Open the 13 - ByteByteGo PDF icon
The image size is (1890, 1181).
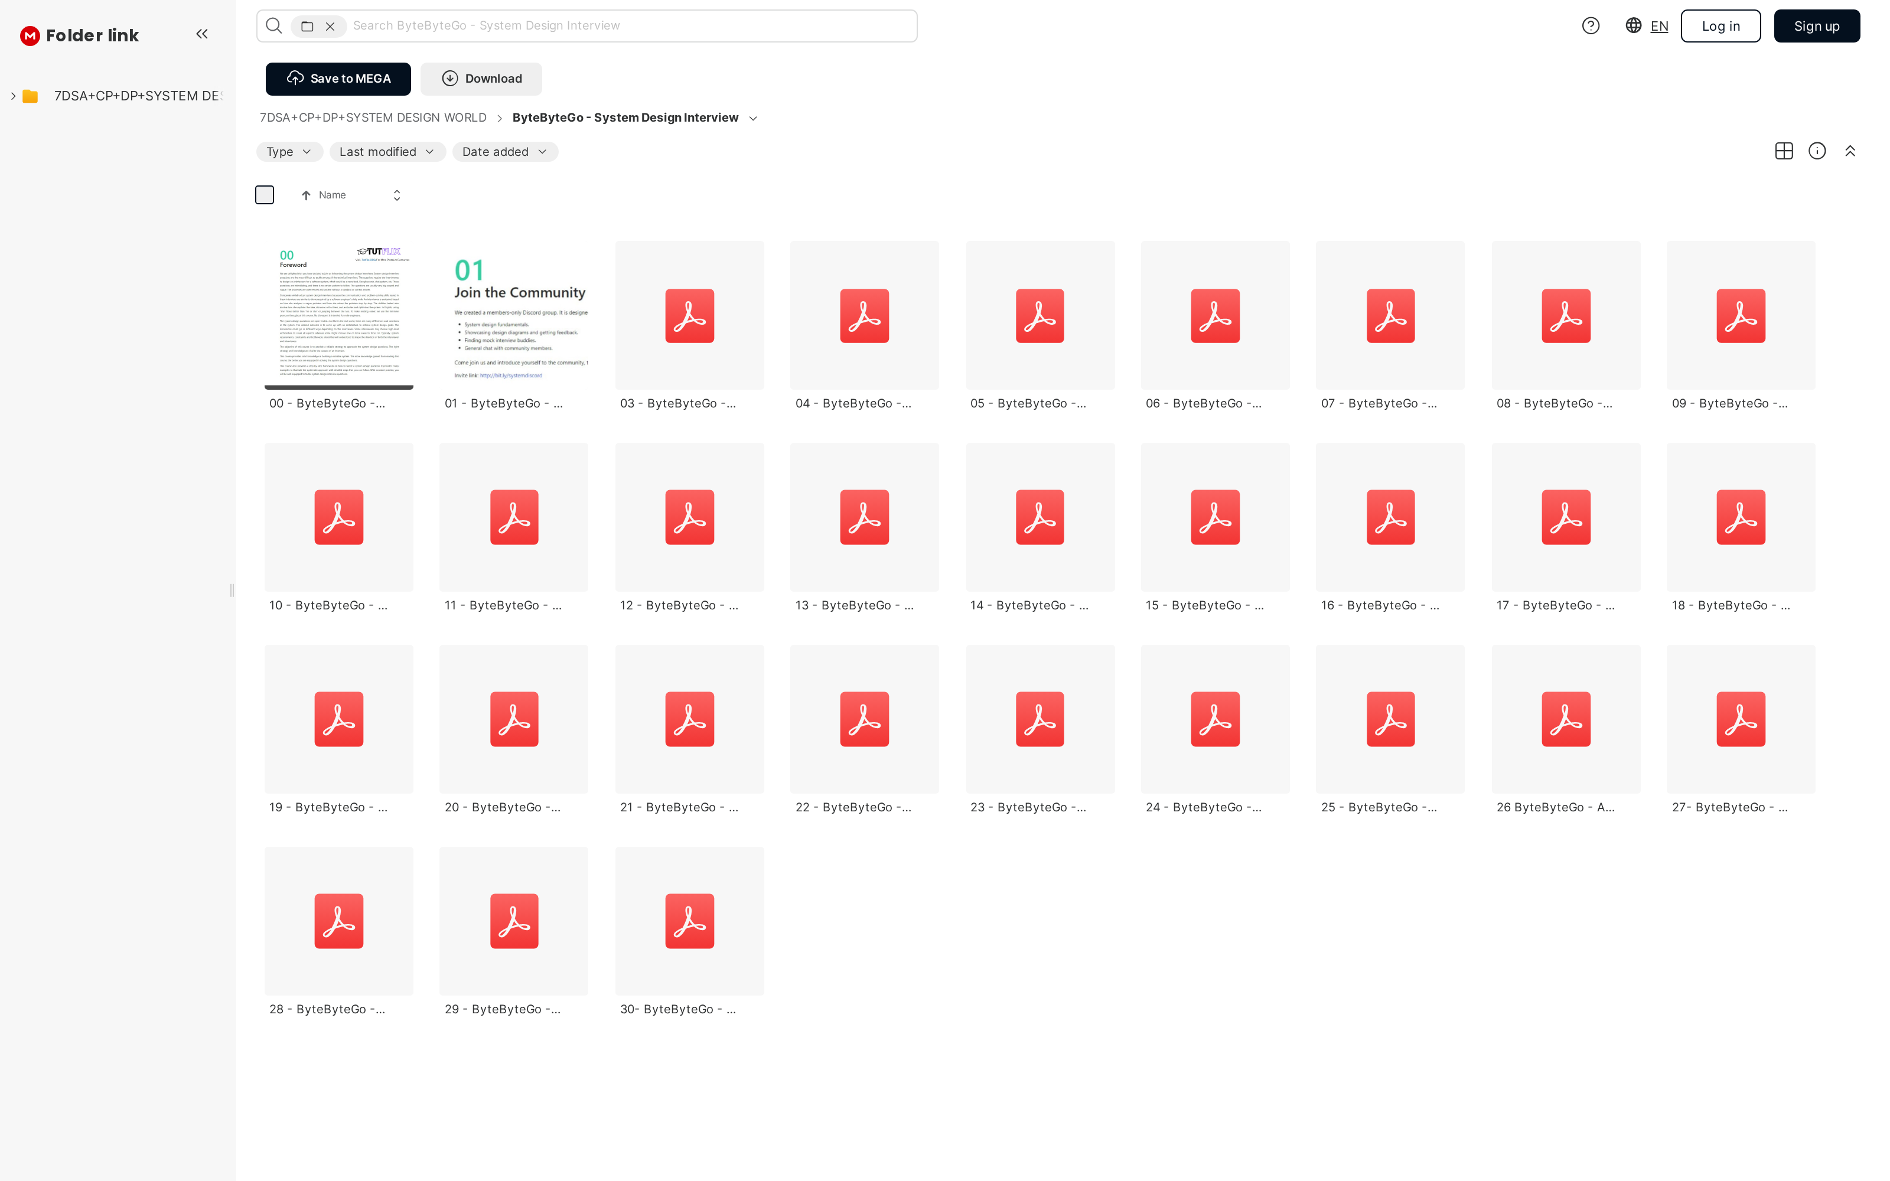point(865,517)
